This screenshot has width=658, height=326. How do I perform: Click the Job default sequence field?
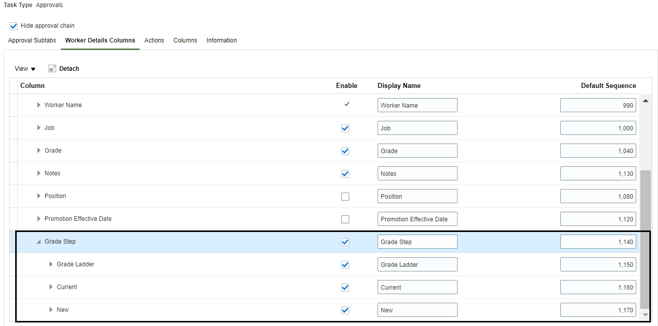598,128
